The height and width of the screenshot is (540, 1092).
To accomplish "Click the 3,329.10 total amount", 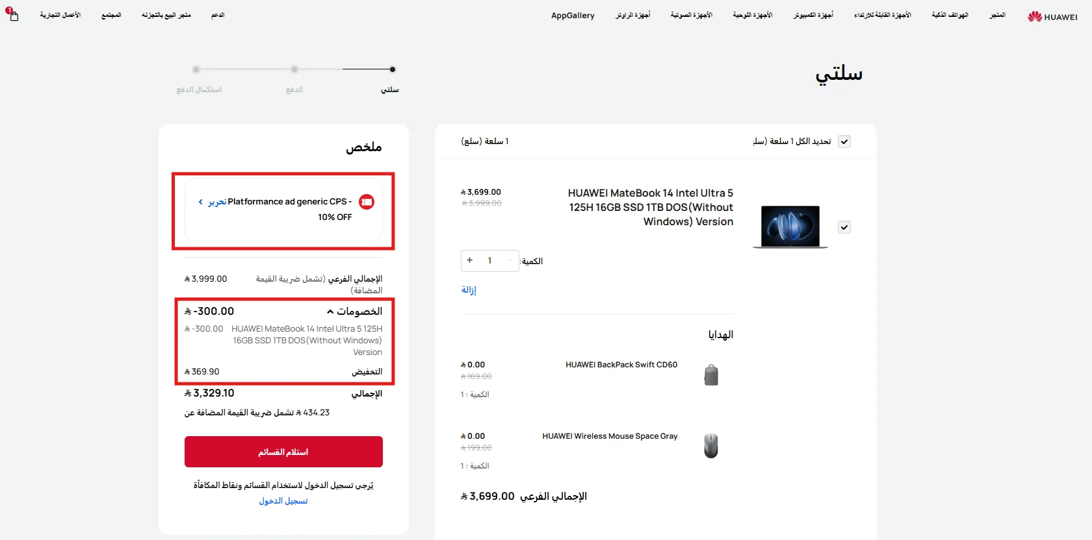I will tap(209, 393).
